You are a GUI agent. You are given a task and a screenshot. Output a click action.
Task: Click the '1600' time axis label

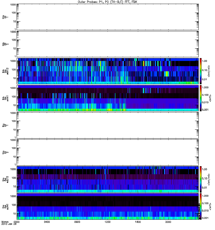pyautogui.click(x=138, y=222)
